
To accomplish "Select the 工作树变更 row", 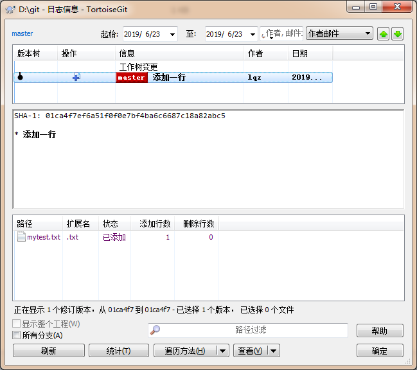I will pos(173,66).
